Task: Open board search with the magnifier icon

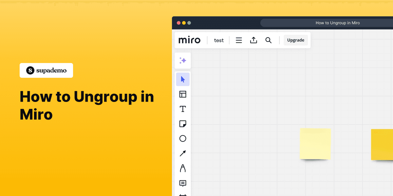Action: pos(268,40)
